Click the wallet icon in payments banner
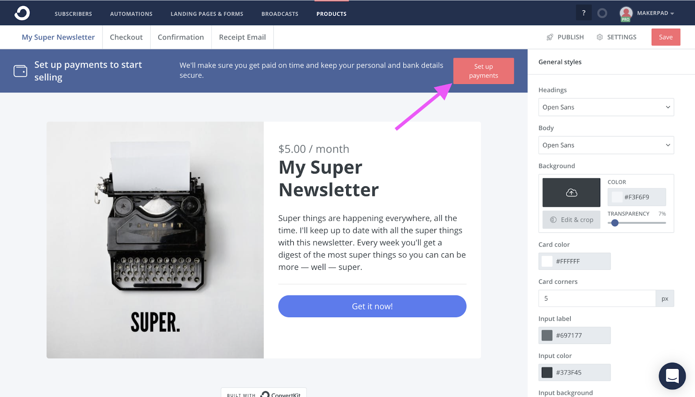This screenshot has width=695, height=397. click(20, 71)
